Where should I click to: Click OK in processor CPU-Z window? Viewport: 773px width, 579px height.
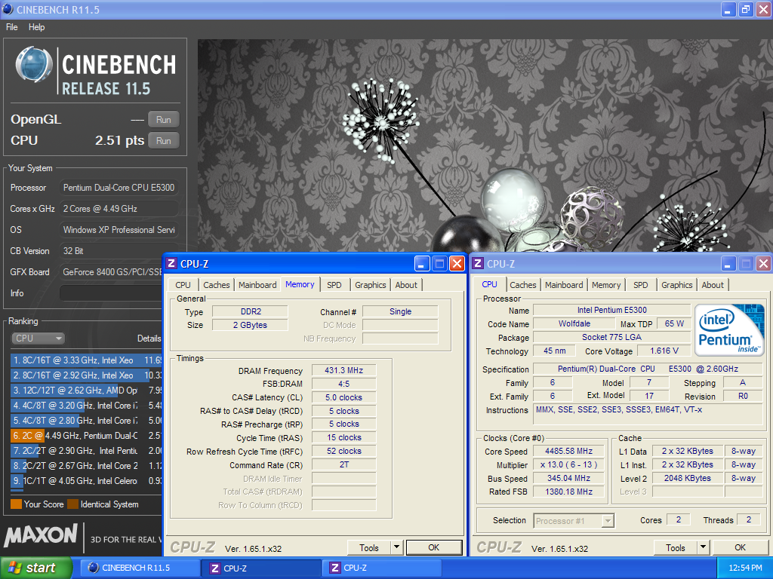(x=741, y=547)
